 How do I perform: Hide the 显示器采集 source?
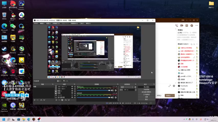(72, 97)
